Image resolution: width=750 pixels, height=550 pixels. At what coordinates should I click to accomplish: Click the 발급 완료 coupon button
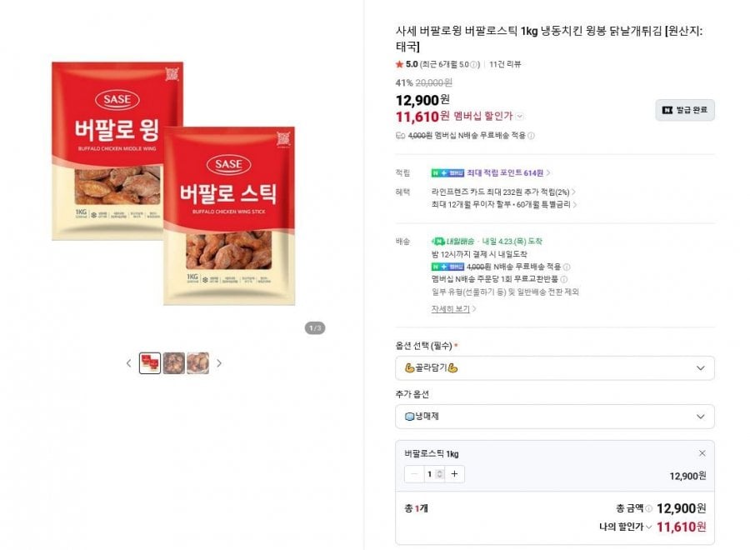click(684, 110)
